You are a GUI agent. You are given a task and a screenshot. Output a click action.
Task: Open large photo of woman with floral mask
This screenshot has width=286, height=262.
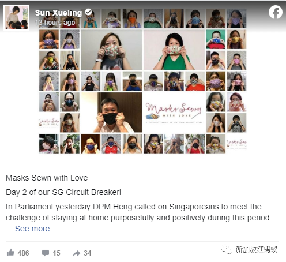point(111,50)
